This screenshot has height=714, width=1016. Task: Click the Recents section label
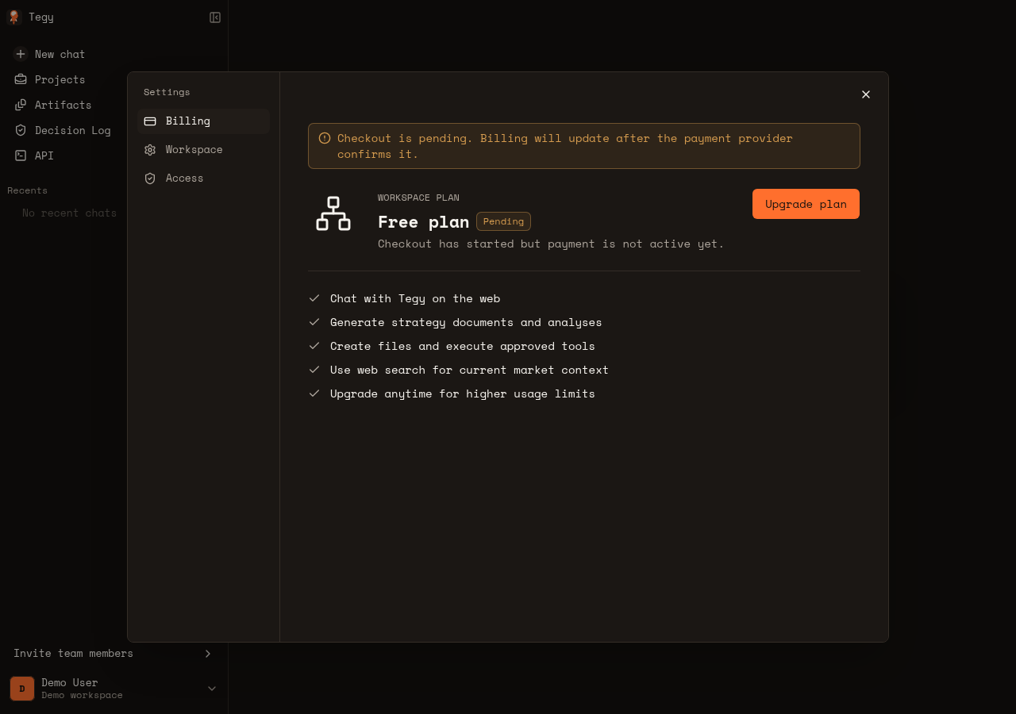coord(27,190)
